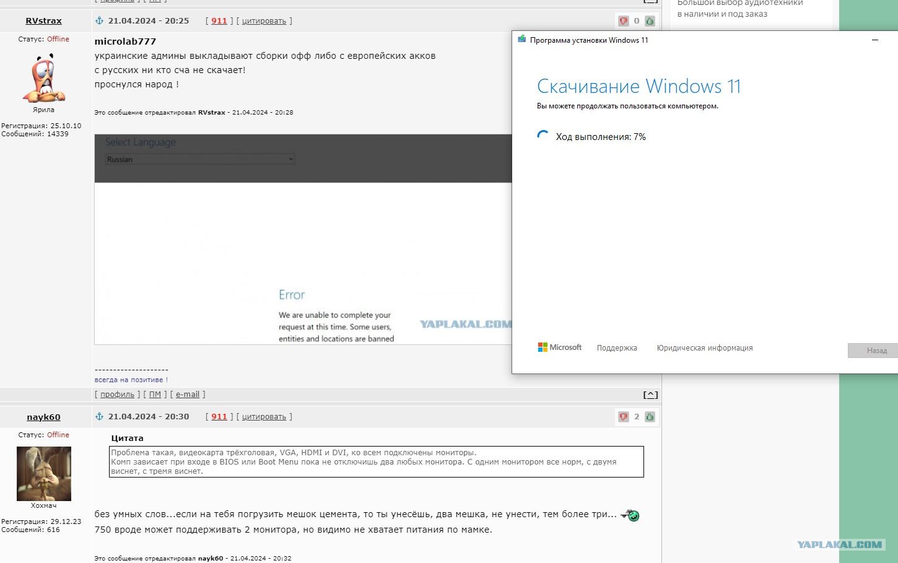
Task: Click the 'Программа установки Windows 11' title bar
Action: tap(589, 40)
